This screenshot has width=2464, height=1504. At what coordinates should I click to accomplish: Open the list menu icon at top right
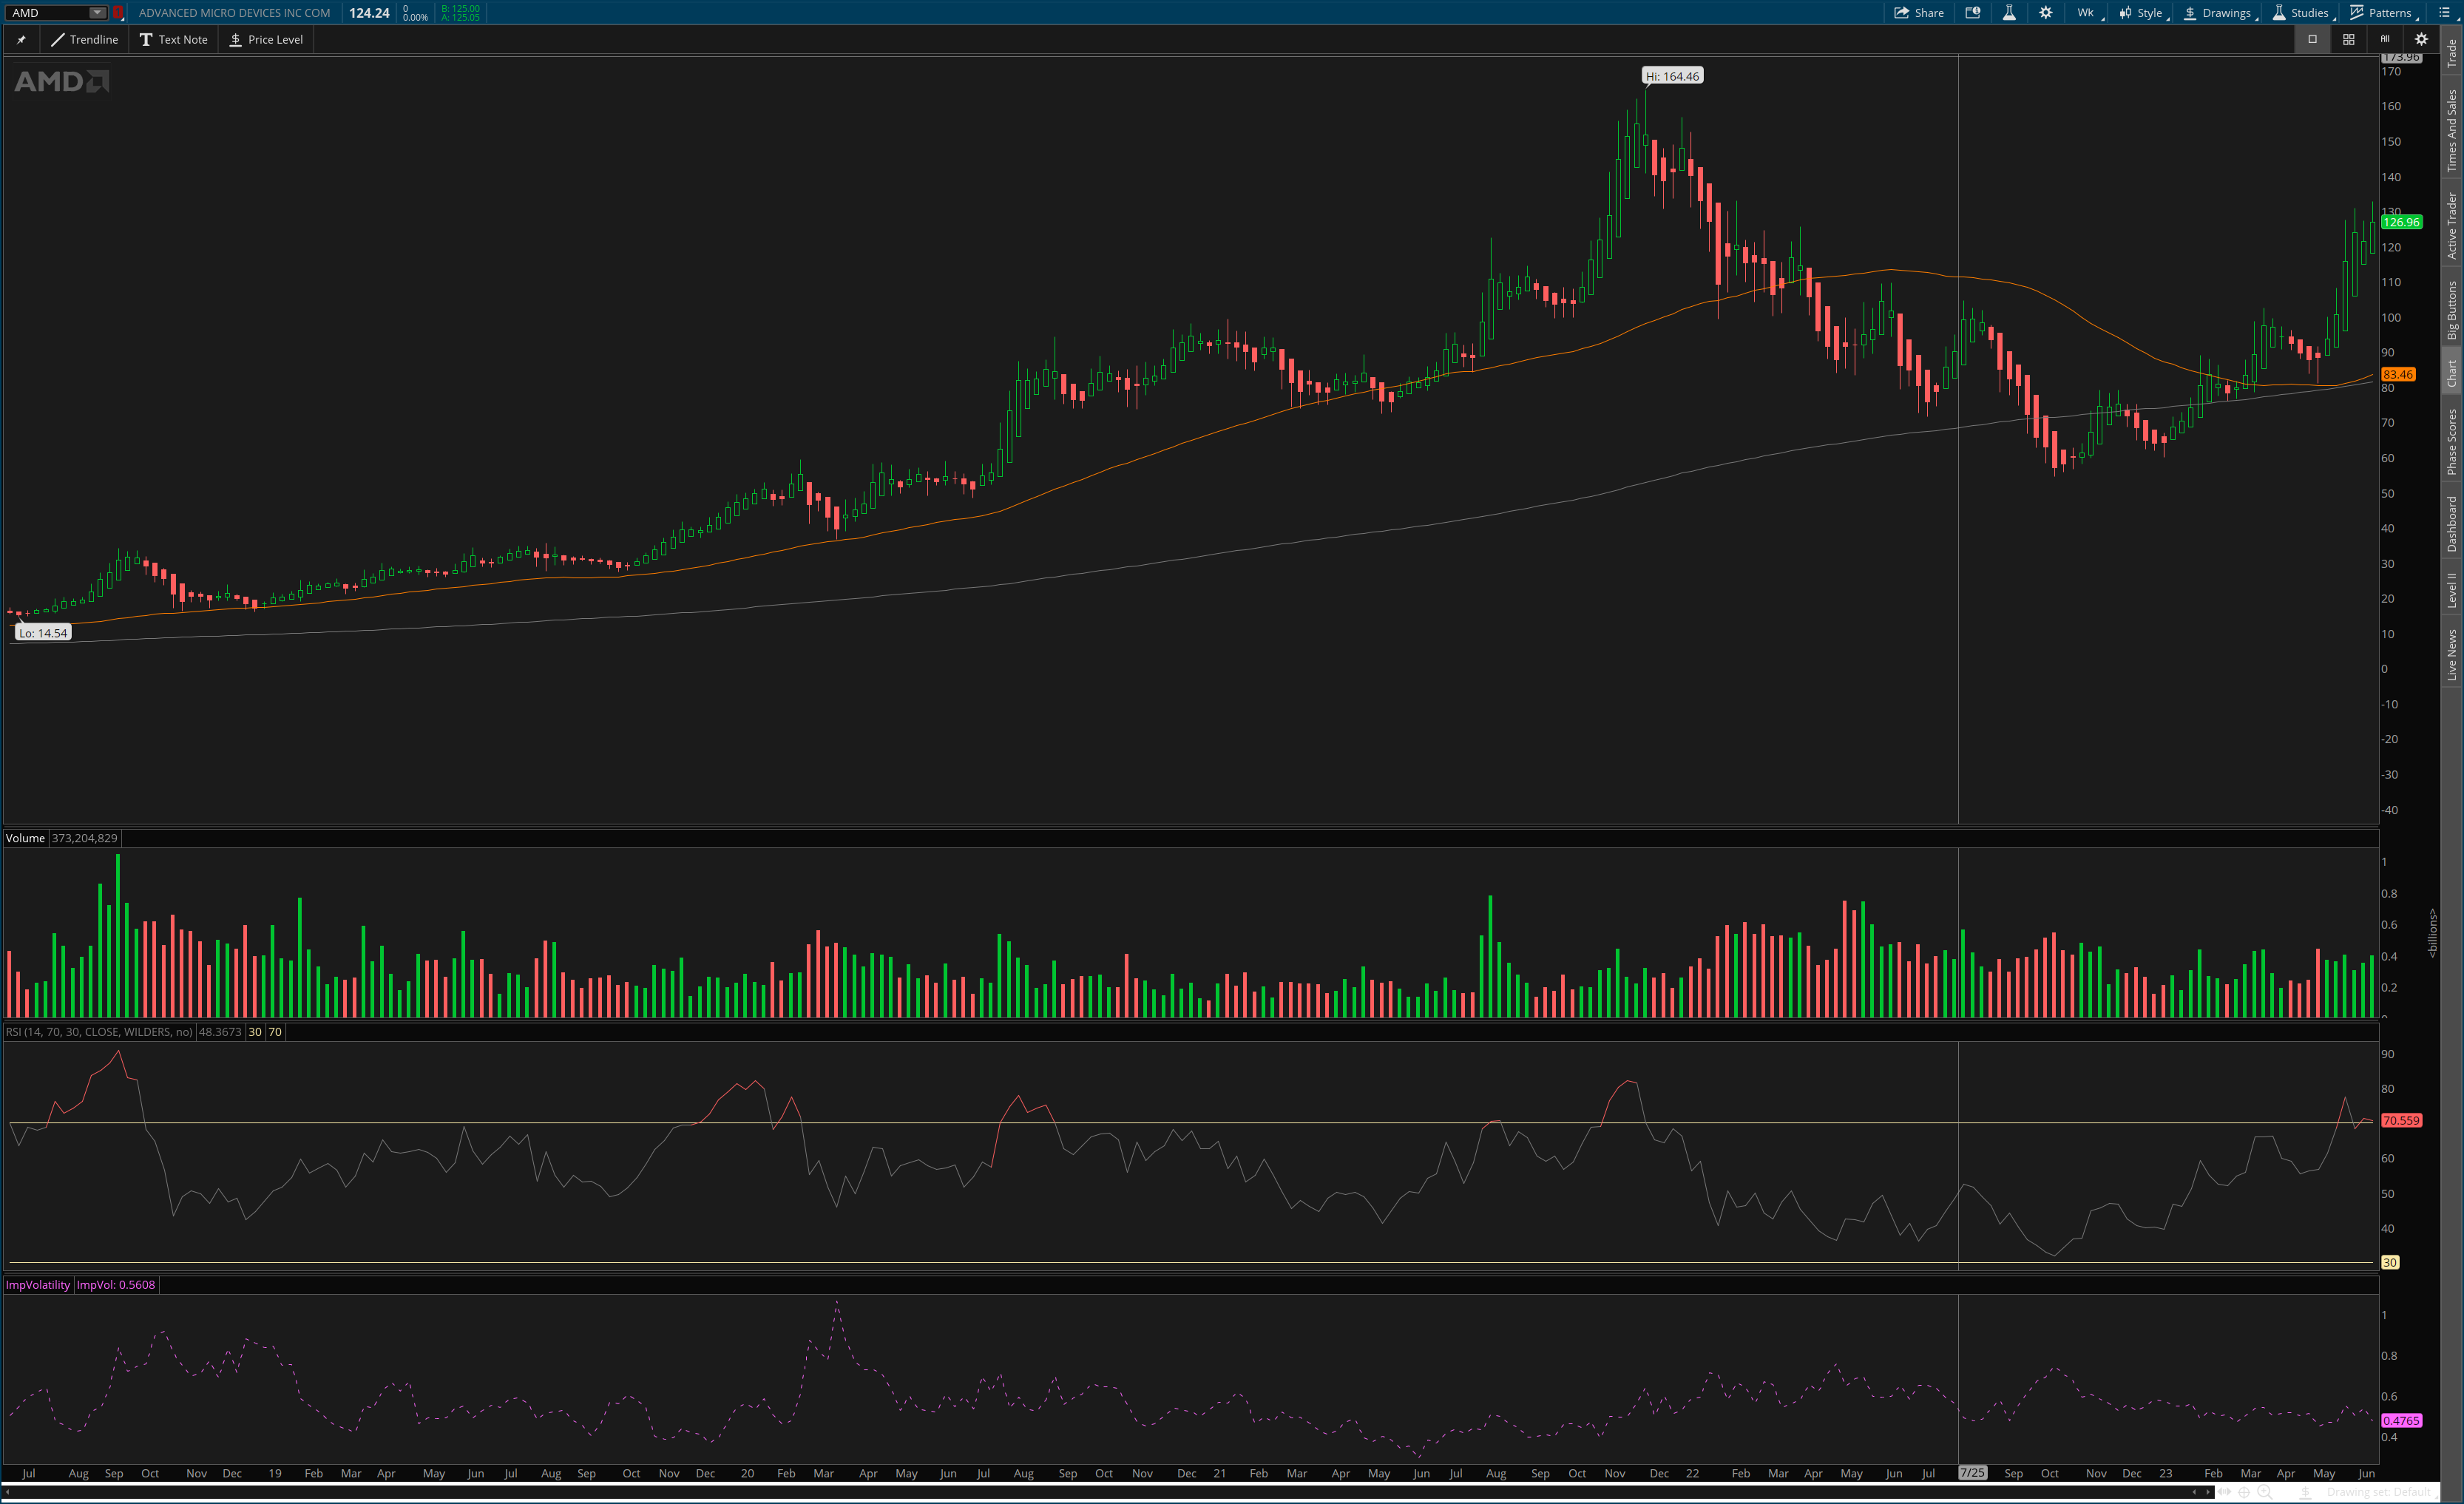tap(2444, 13)
